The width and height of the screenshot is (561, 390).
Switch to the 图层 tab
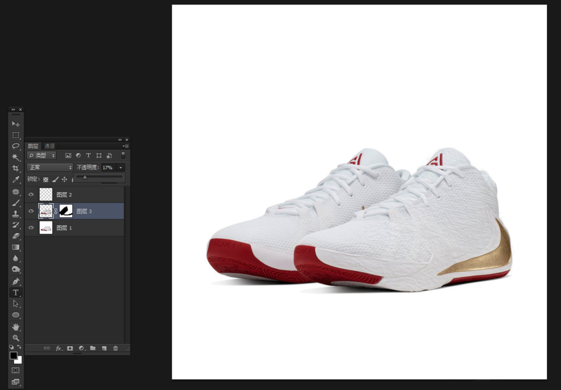point(33,146)
